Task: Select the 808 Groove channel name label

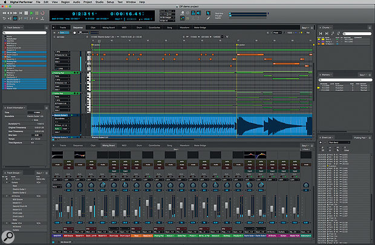Action: [x=68, y=236]
